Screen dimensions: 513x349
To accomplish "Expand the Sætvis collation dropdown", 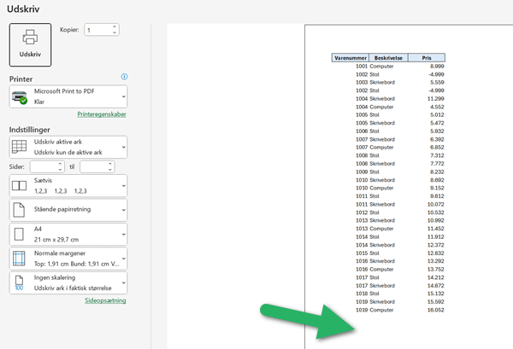I will pyautogui.click(x=124, y=185).
